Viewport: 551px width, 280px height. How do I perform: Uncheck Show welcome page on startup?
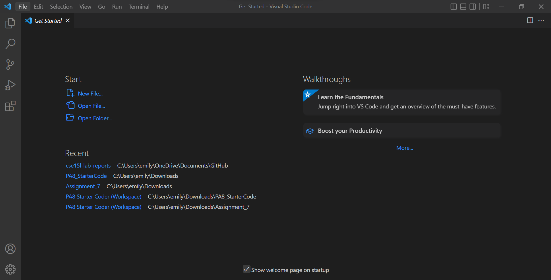pos(246,269)
